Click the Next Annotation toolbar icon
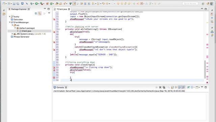The image size is (216, 122). [93, 4]
